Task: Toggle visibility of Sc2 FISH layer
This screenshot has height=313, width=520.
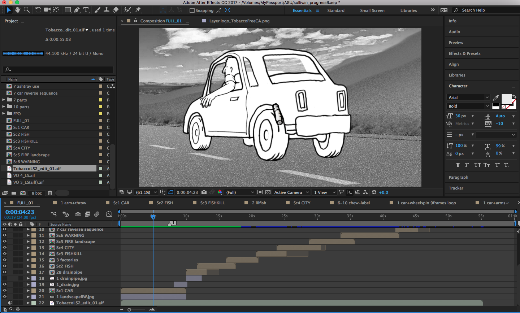Action: click(x=5, y=266)
